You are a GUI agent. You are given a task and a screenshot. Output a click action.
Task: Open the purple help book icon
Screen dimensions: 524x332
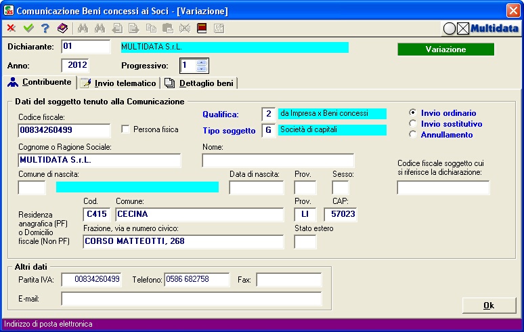[62, 28]
